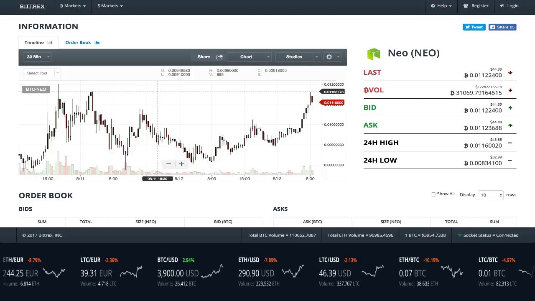
Task: Click the Total ETH Volume readout
Action: 360,235
